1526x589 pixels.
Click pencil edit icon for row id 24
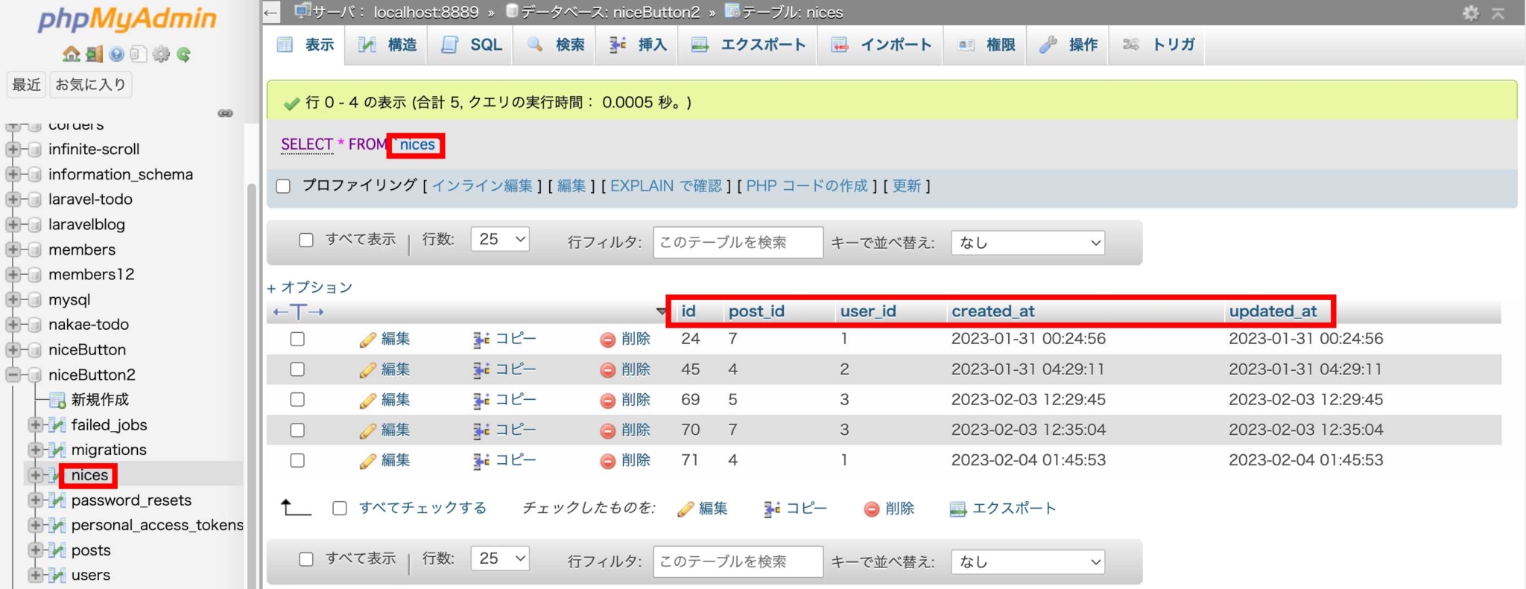click(x=367, y=340)
